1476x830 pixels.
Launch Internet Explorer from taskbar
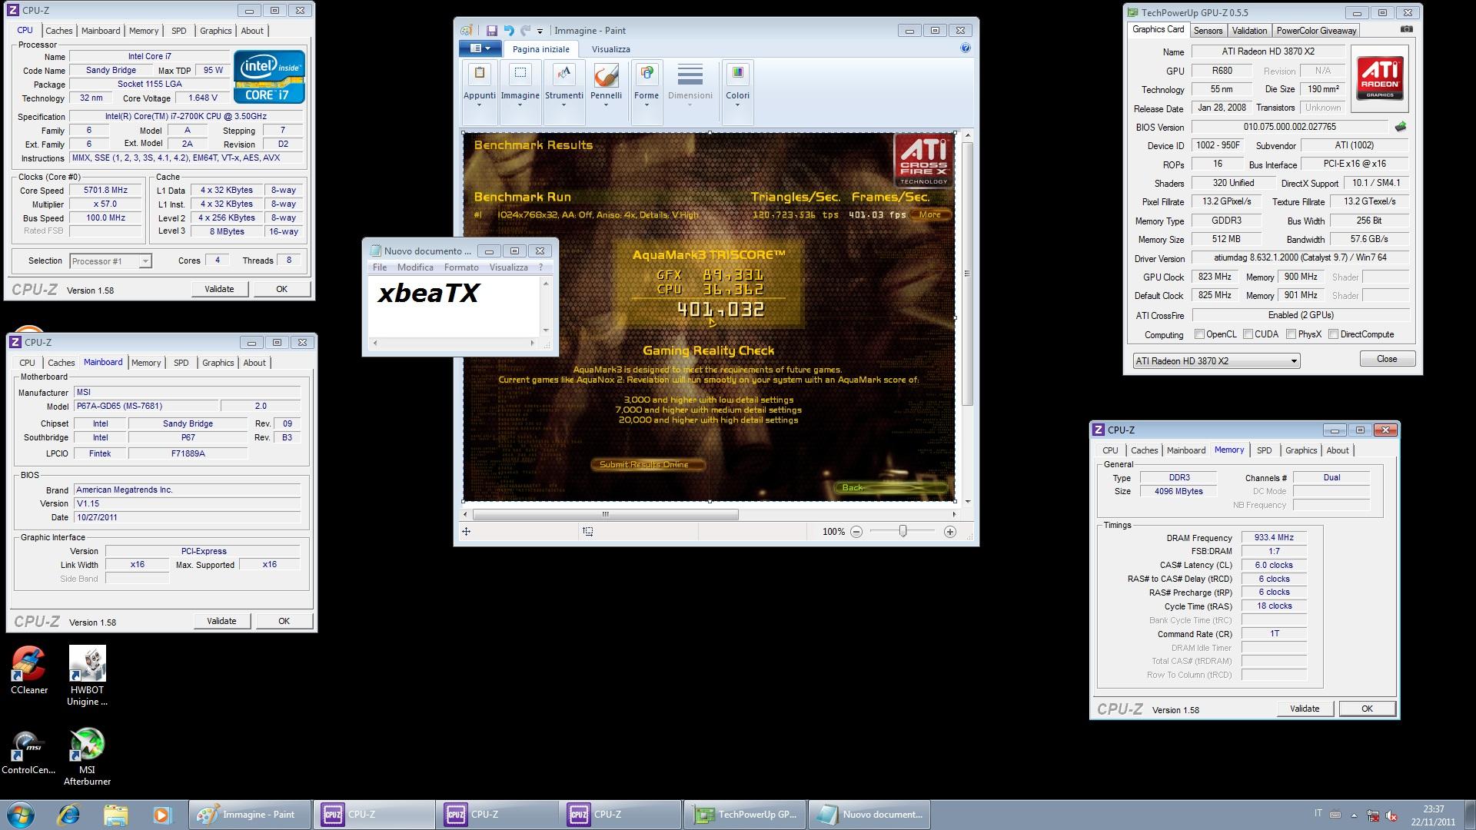(x=68, y=815)
